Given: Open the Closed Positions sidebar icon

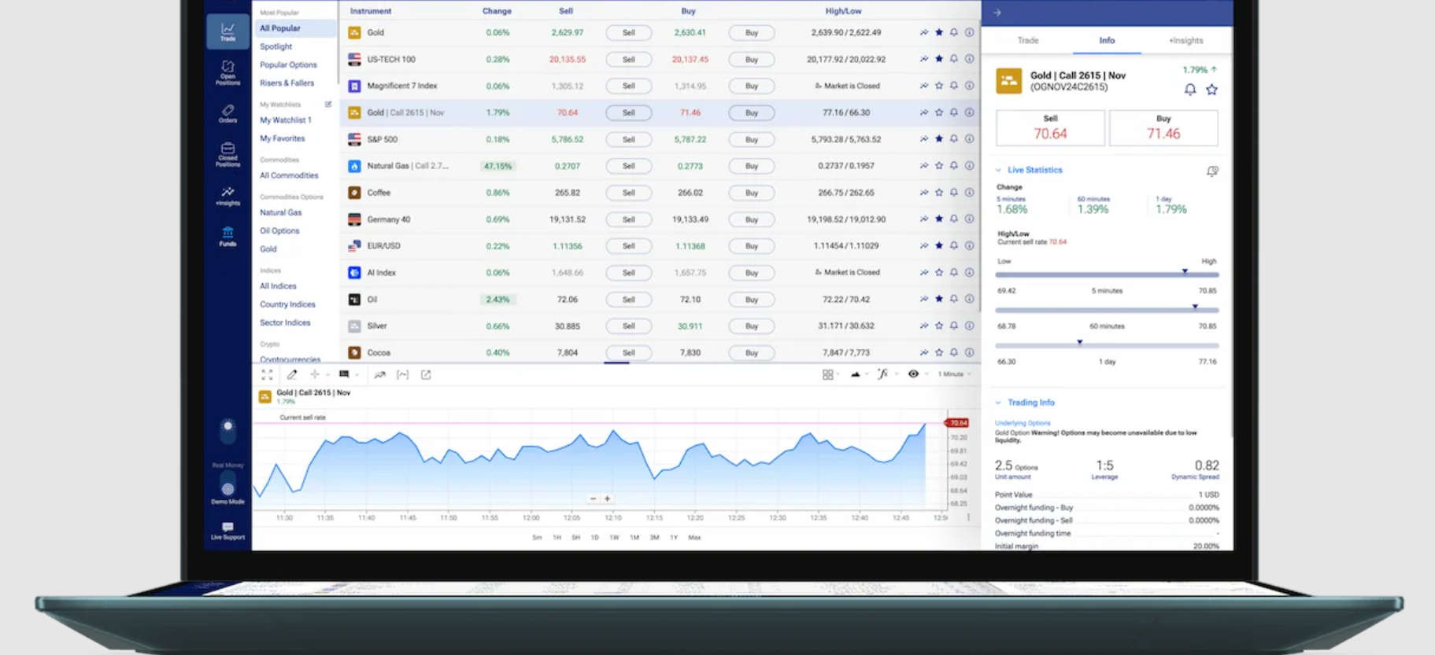Looking at the screenshot, I should pos(227,153).
